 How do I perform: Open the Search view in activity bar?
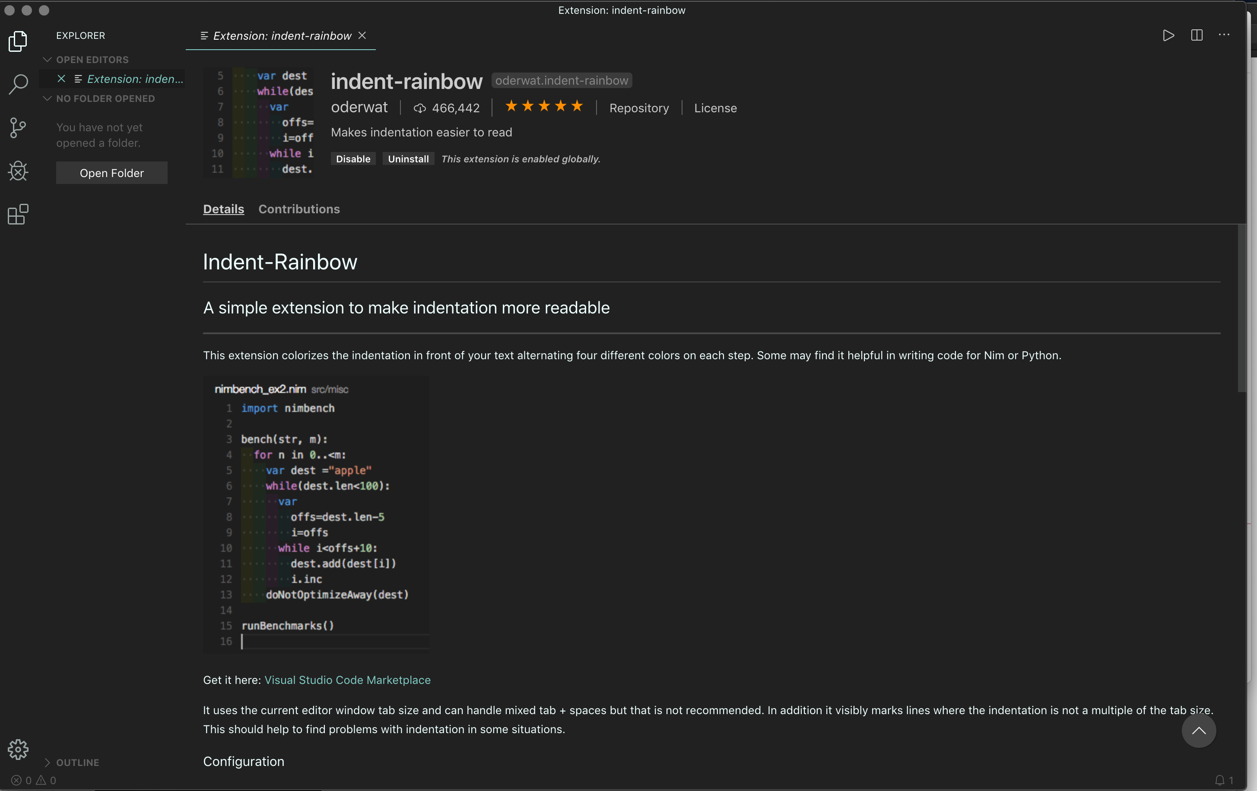[x=18, y=84]
